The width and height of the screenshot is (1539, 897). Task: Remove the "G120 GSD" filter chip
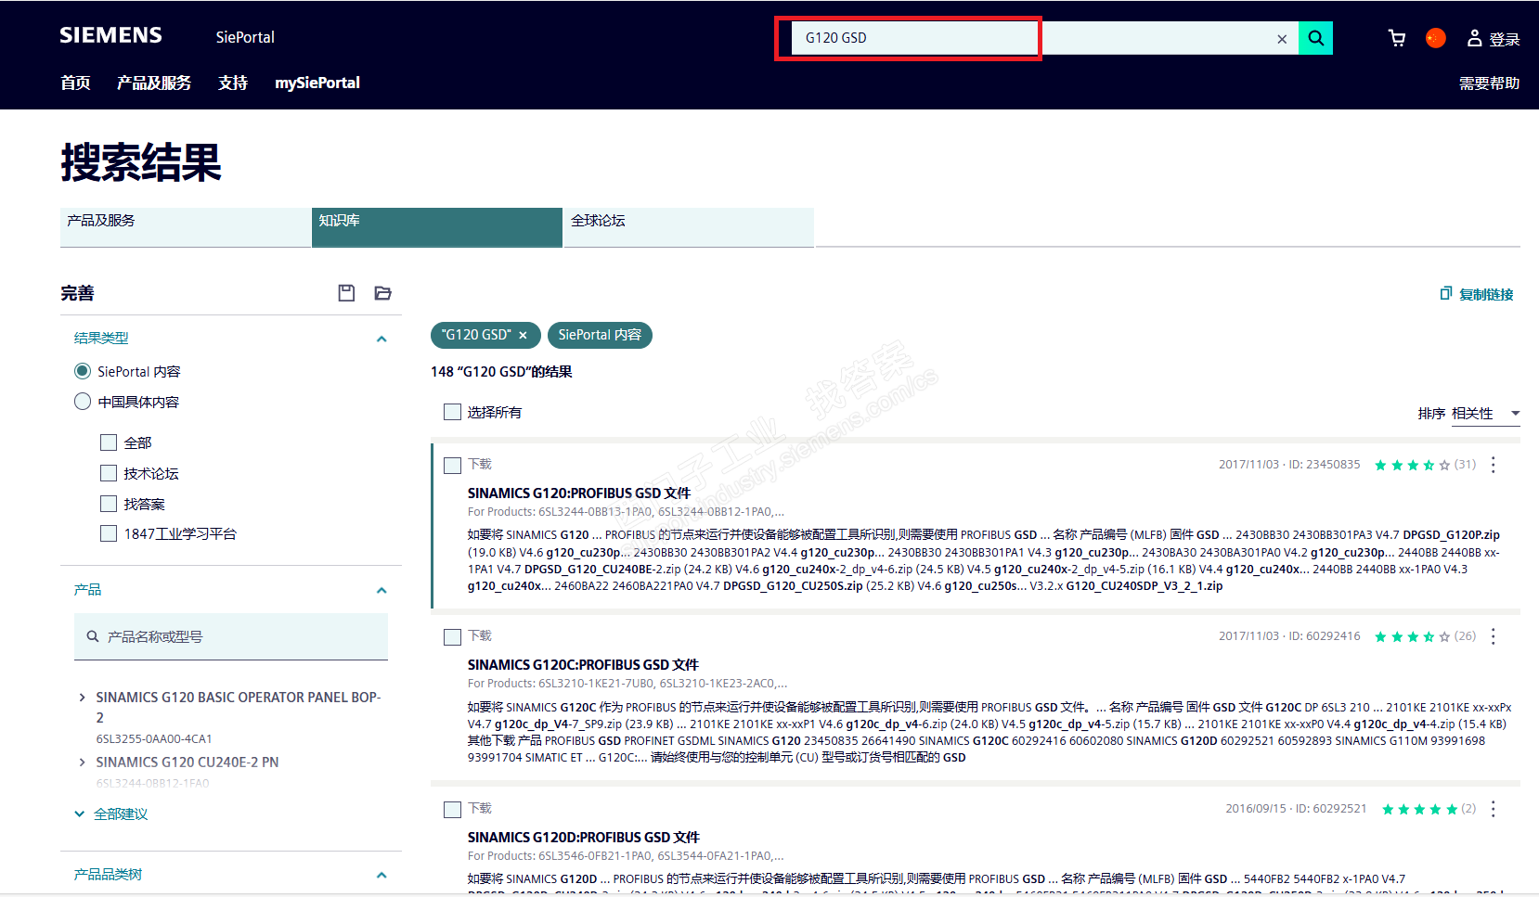coord(524,335)
